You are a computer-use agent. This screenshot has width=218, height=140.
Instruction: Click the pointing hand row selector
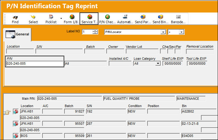tap(8, 112)
